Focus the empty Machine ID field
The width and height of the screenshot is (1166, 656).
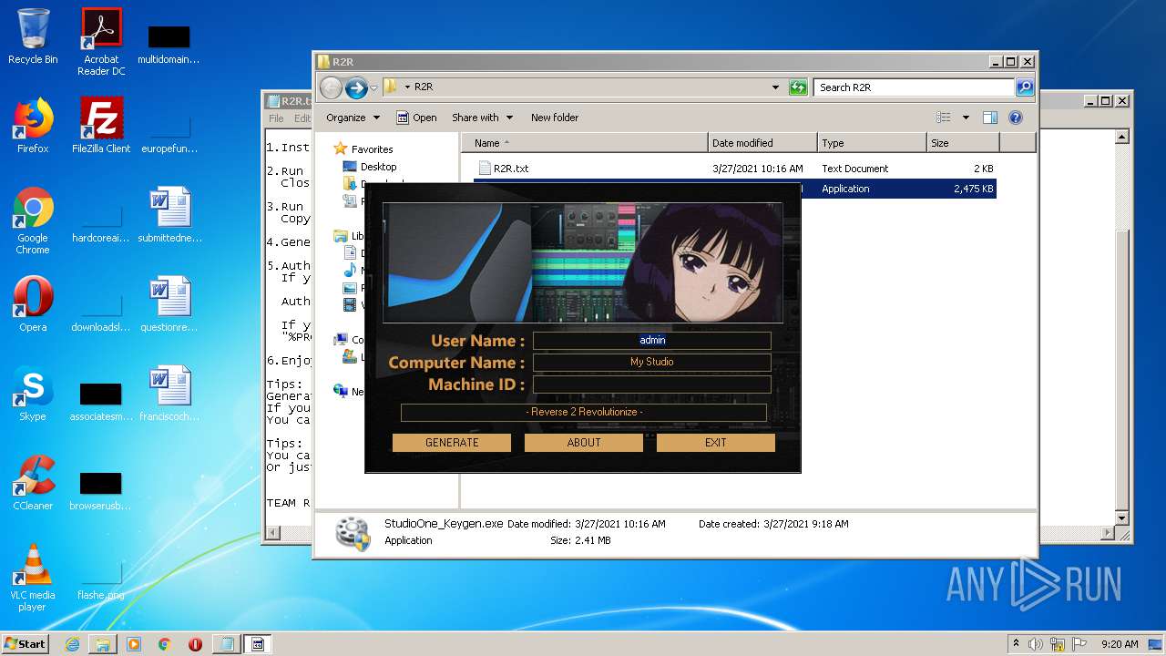click(651, 384)
